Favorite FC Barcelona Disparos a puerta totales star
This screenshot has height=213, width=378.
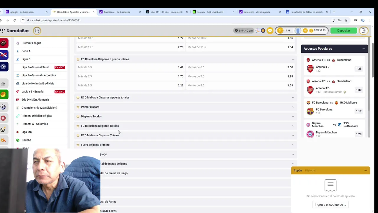[78, 59]
